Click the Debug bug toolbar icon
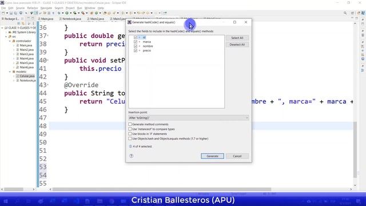The image size is (366, 206). pyautogui.click(x=59, y=13)
